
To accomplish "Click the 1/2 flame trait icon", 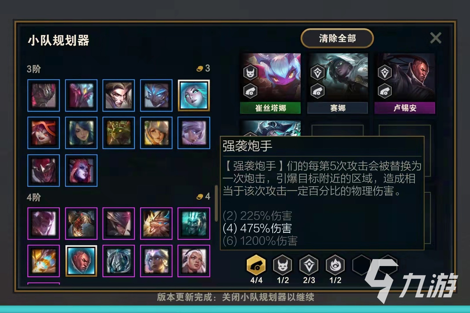I will pos(335,265).
